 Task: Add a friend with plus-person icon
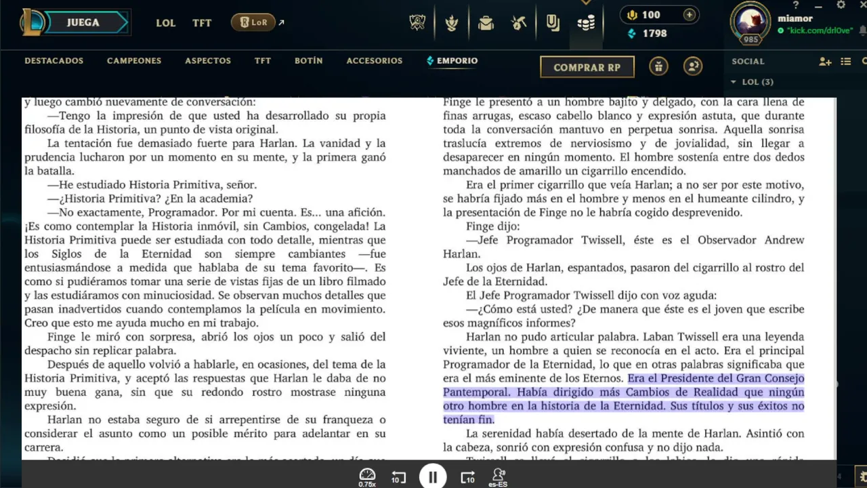click(x=824, y=62)
